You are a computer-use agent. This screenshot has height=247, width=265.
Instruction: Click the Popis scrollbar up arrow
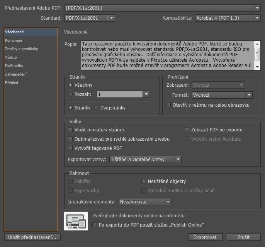257,44
